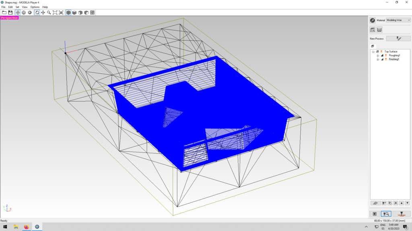
Task: Select the Move (pan) view tool
Action: point(43,12)
